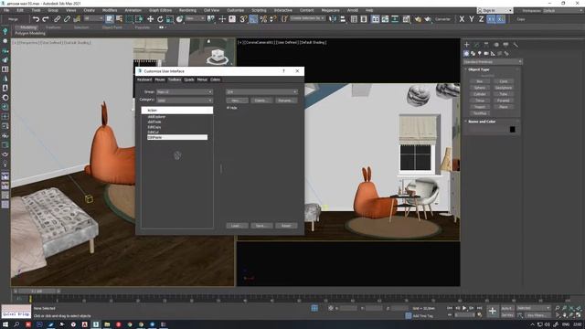Open the File menu

(x=6, y=10)
